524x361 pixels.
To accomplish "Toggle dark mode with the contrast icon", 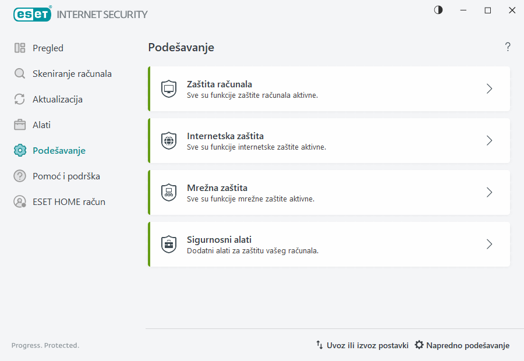I will tap(438, 10).
